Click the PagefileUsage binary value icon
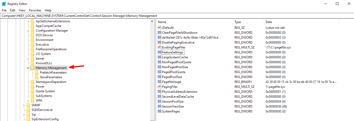Screen dimensions: 354x121 159,82
